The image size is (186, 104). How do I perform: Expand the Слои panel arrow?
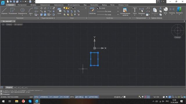(87, 18)
